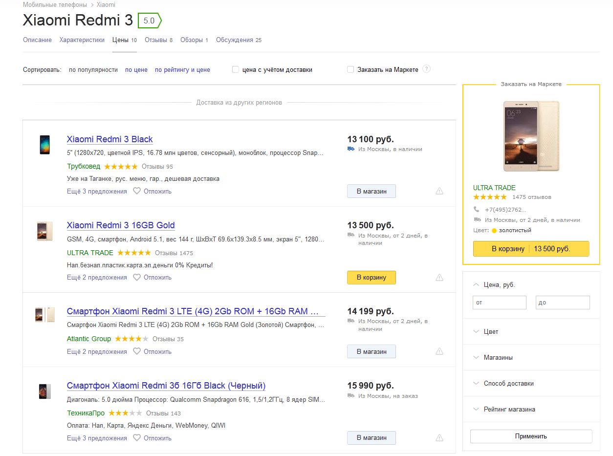
Task: Click the star rating in the Заказать на Маркете card
Action: click(x=490, y=197)
